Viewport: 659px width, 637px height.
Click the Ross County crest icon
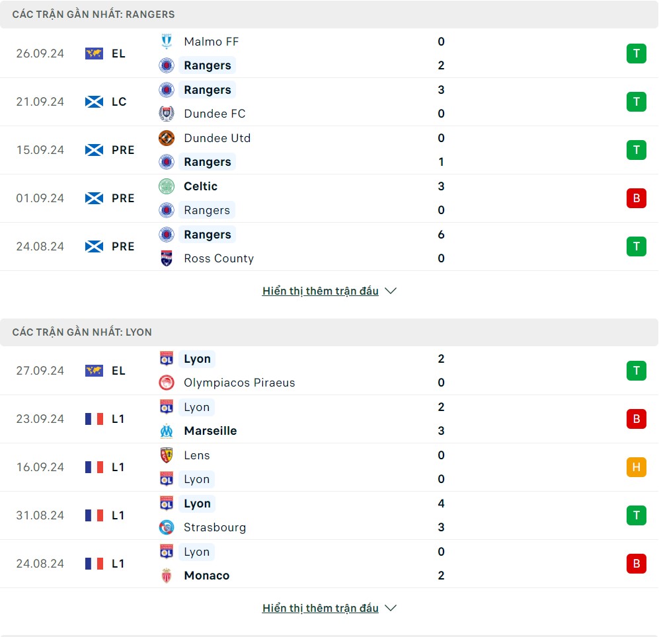[167, 258]
